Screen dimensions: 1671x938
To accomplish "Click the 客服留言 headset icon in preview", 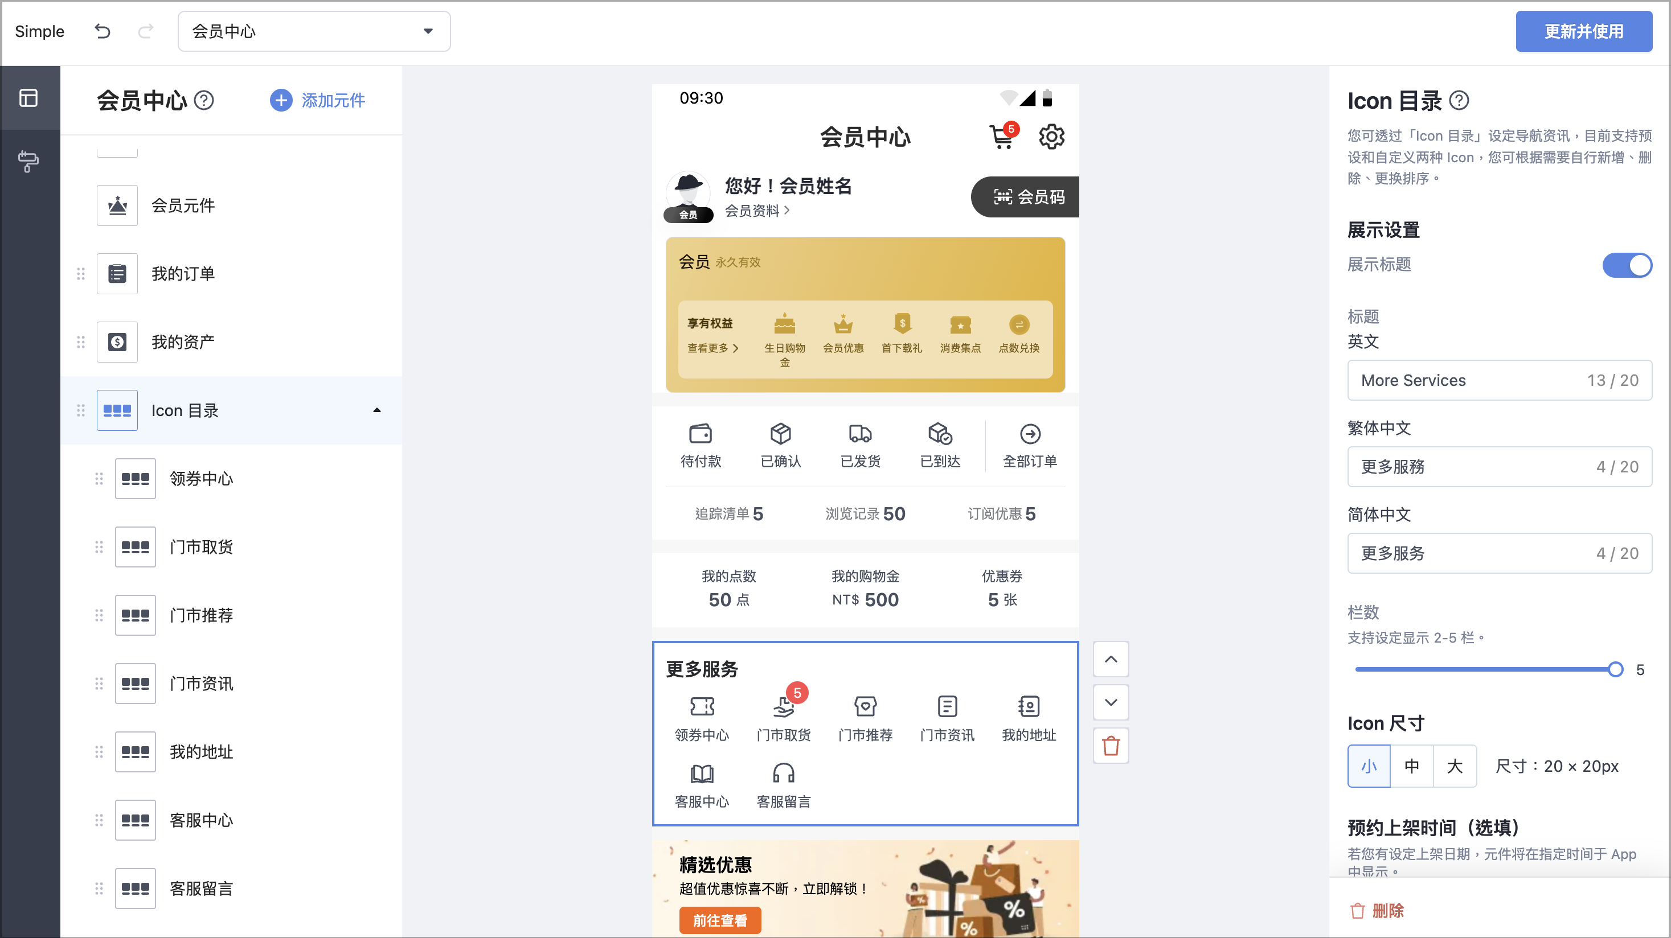I will (x=784, y=774).
